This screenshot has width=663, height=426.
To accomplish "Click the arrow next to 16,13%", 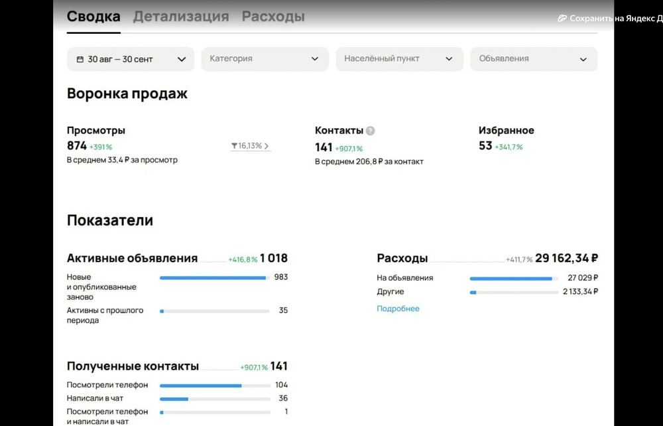I will tap(267, 146).
